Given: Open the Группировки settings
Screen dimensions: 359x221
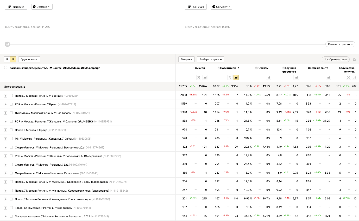Looking at the screenshot, I should coord(29,59).
